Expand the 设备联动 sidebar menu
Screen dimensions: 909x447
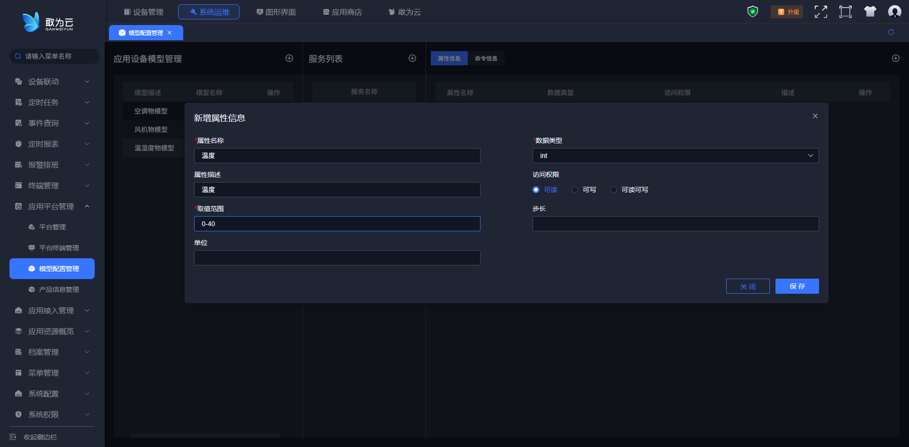[51, 82]
